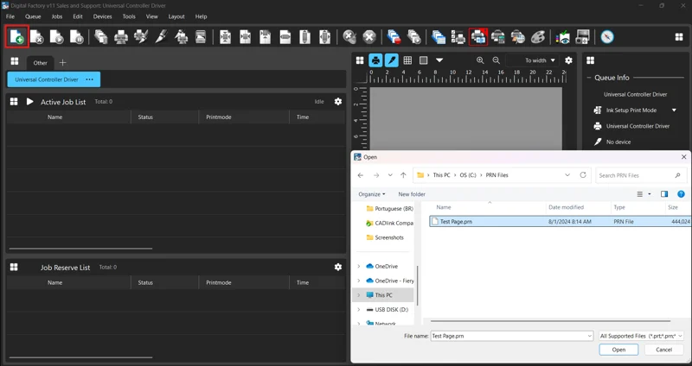692x366 pixels.
Task: Start Active Job List with play icon
Action: click(x=30, y=102)
